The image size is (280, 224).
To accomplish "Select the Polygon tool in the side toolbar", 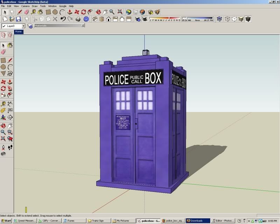I will pyautogui.click(x=3, y=73).
